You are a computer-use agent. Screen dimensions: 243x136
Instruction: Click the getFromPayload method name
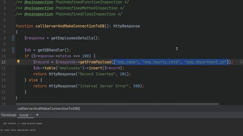[x=95, y=62]
